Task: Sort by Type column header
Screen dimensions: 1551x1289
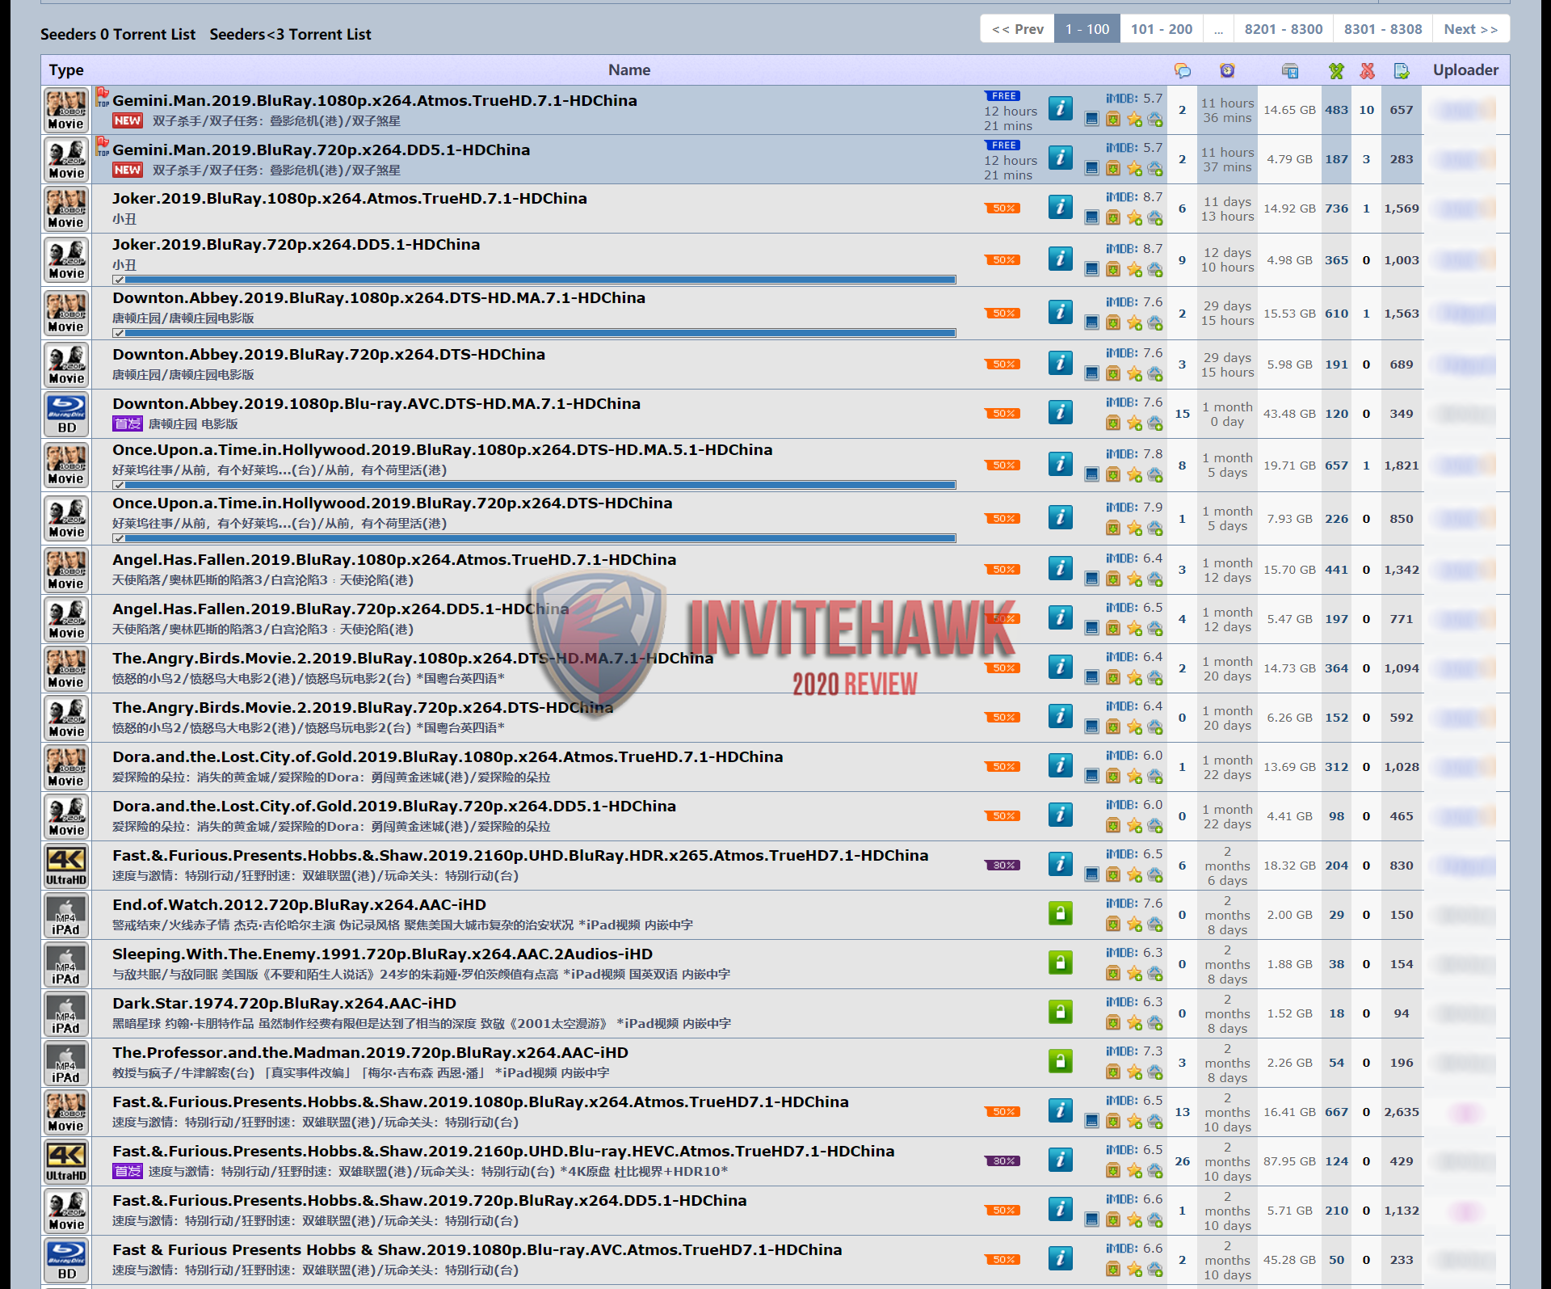Action: point(66,70)
